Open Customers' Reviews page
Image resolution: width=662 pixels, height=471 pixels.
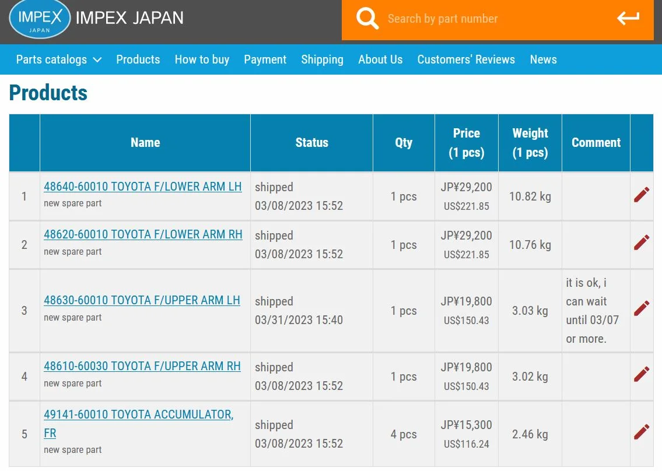coord(466,59)
